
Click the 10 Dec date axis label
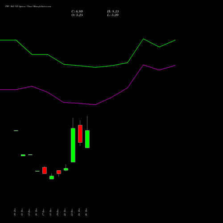tap(15, 212)
